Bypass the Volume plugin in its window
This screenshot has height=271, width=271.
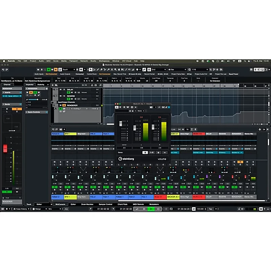point(117,107)
